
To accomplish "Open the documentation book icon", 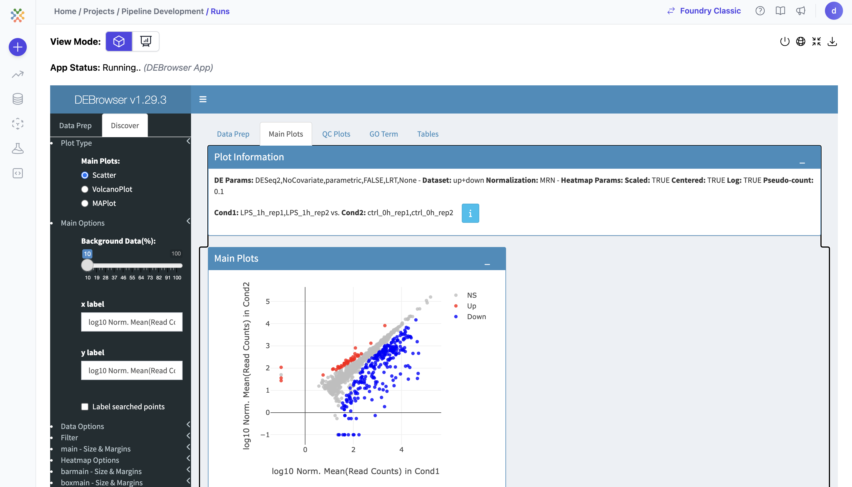I will pos(780,11).
